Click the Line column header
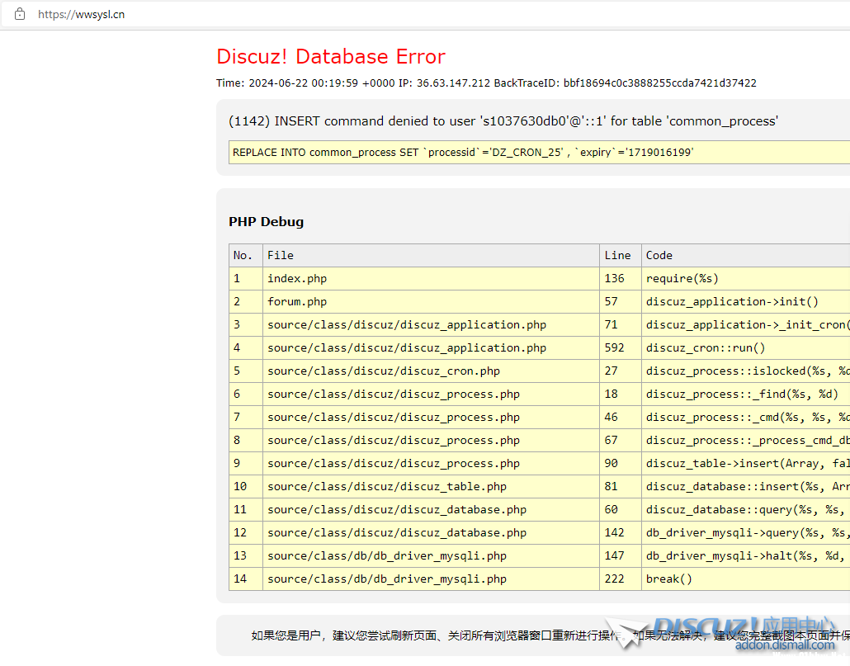Screen dimensions: 850x666 click(x=617, y=255)
